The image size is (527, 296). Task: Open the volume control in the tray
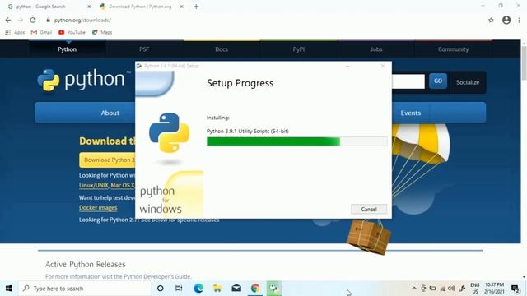451,289
